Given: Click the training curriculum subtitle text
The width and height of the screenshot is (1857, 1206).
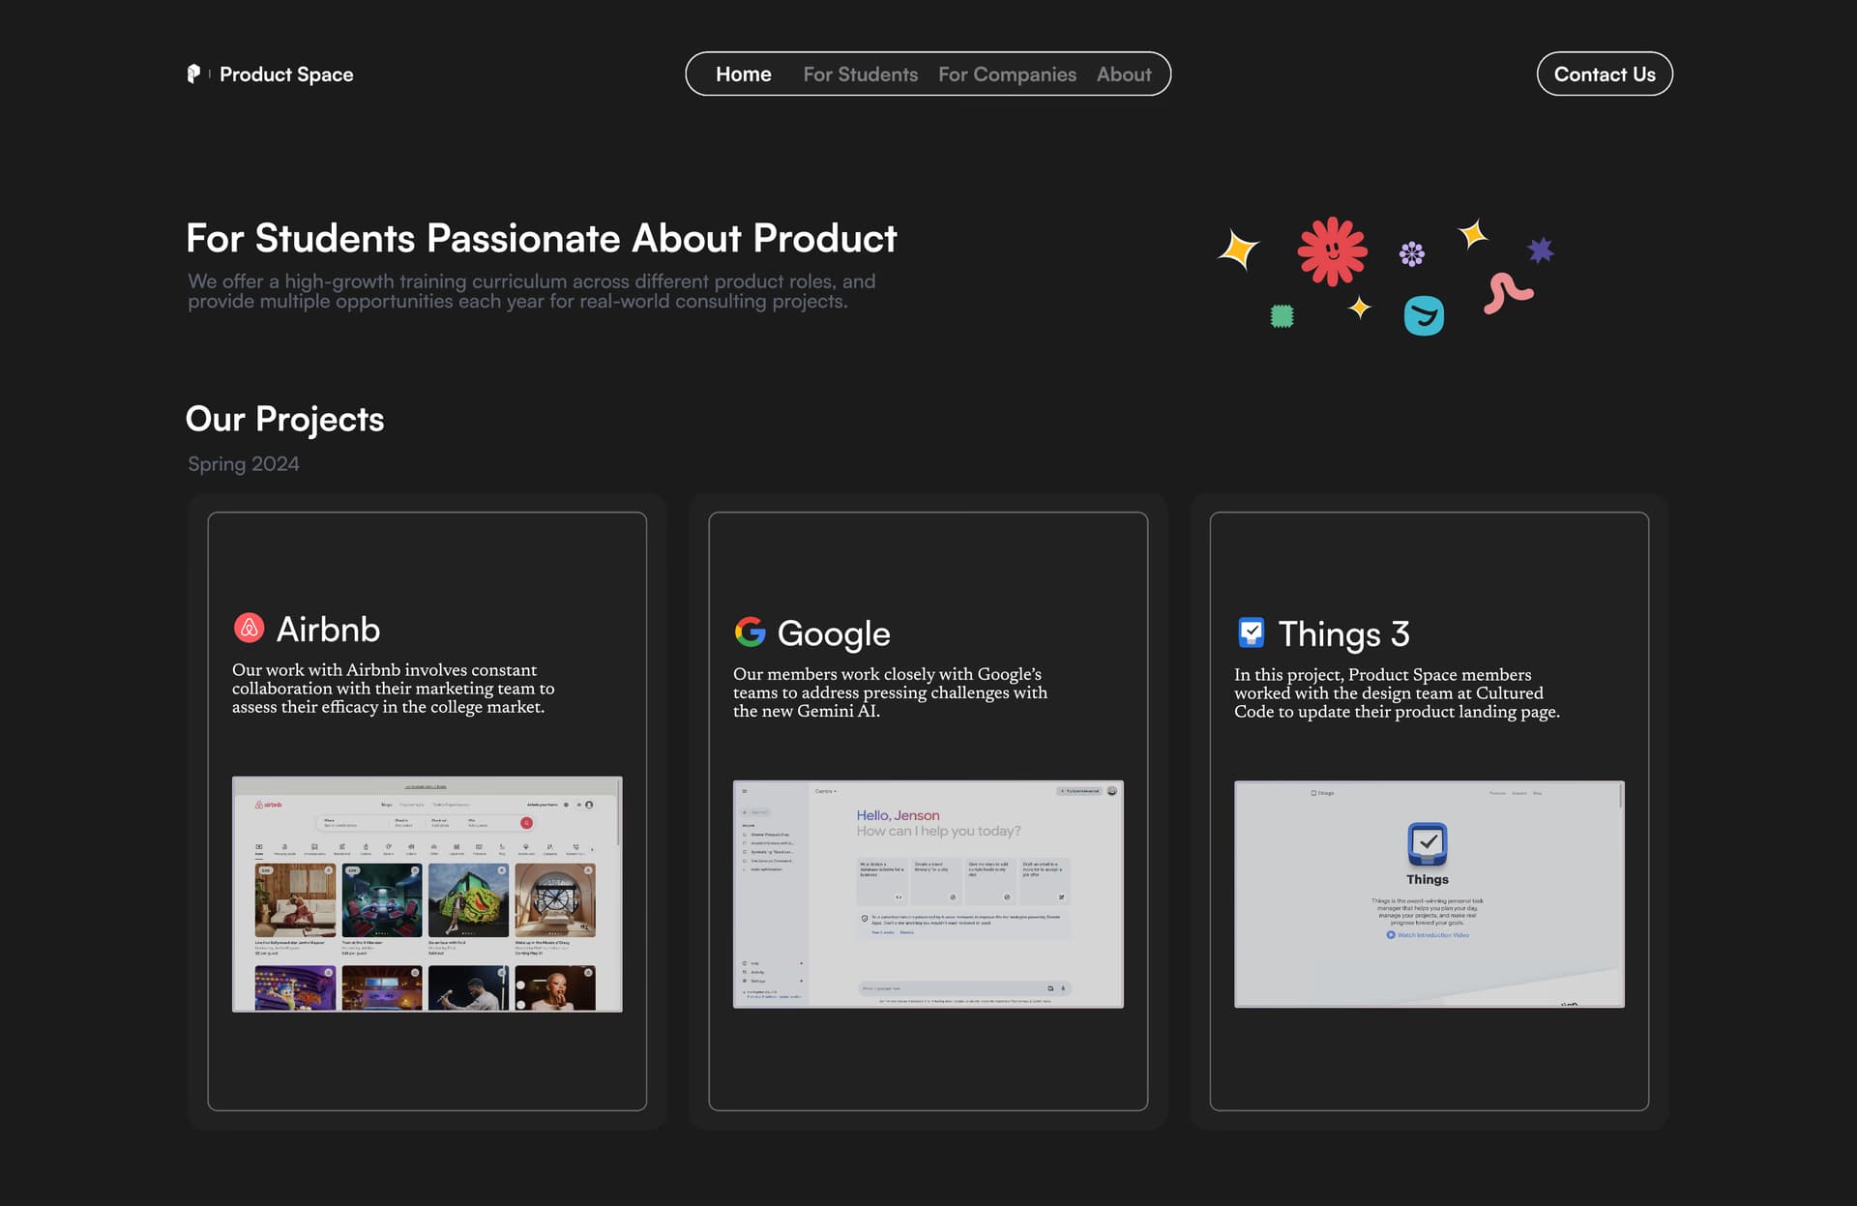Looking at the screenshot, I should pyautogui.click(x=531, y=291).
